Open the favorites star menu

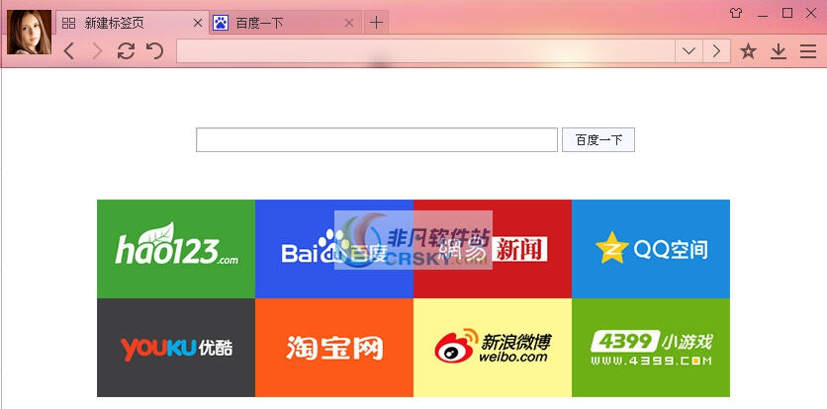[x=748, y=51]
